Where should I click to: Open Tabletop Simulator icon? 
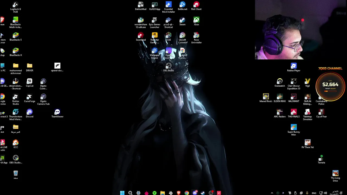(x=307, y=115)
